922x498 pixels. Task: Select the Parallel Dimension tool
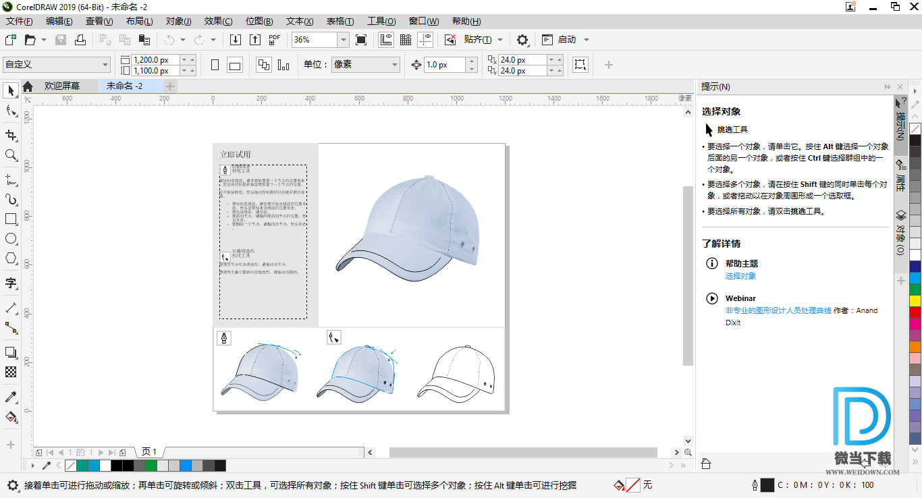[x=11, y=308]
